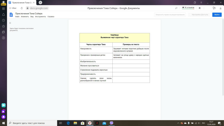Close document outline with the back arrow
224x126 pixels.
[x=10, y=23]
